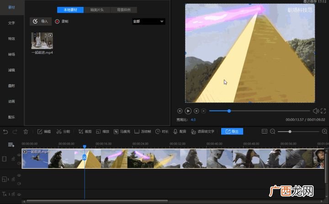This screenshot has width=329, height=204.
Task: Open the 语音转文字 speech-to-text tool
Action: (x=203, y=132)
